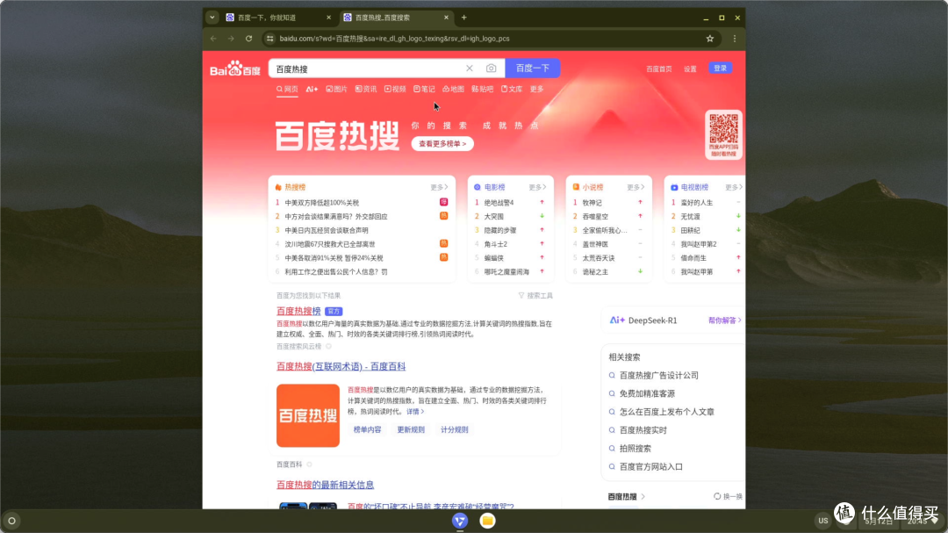Select the 网页 search tab
The height and width of the screenshot is (533, 948).
pyautogui.click(x=287, y=89)
